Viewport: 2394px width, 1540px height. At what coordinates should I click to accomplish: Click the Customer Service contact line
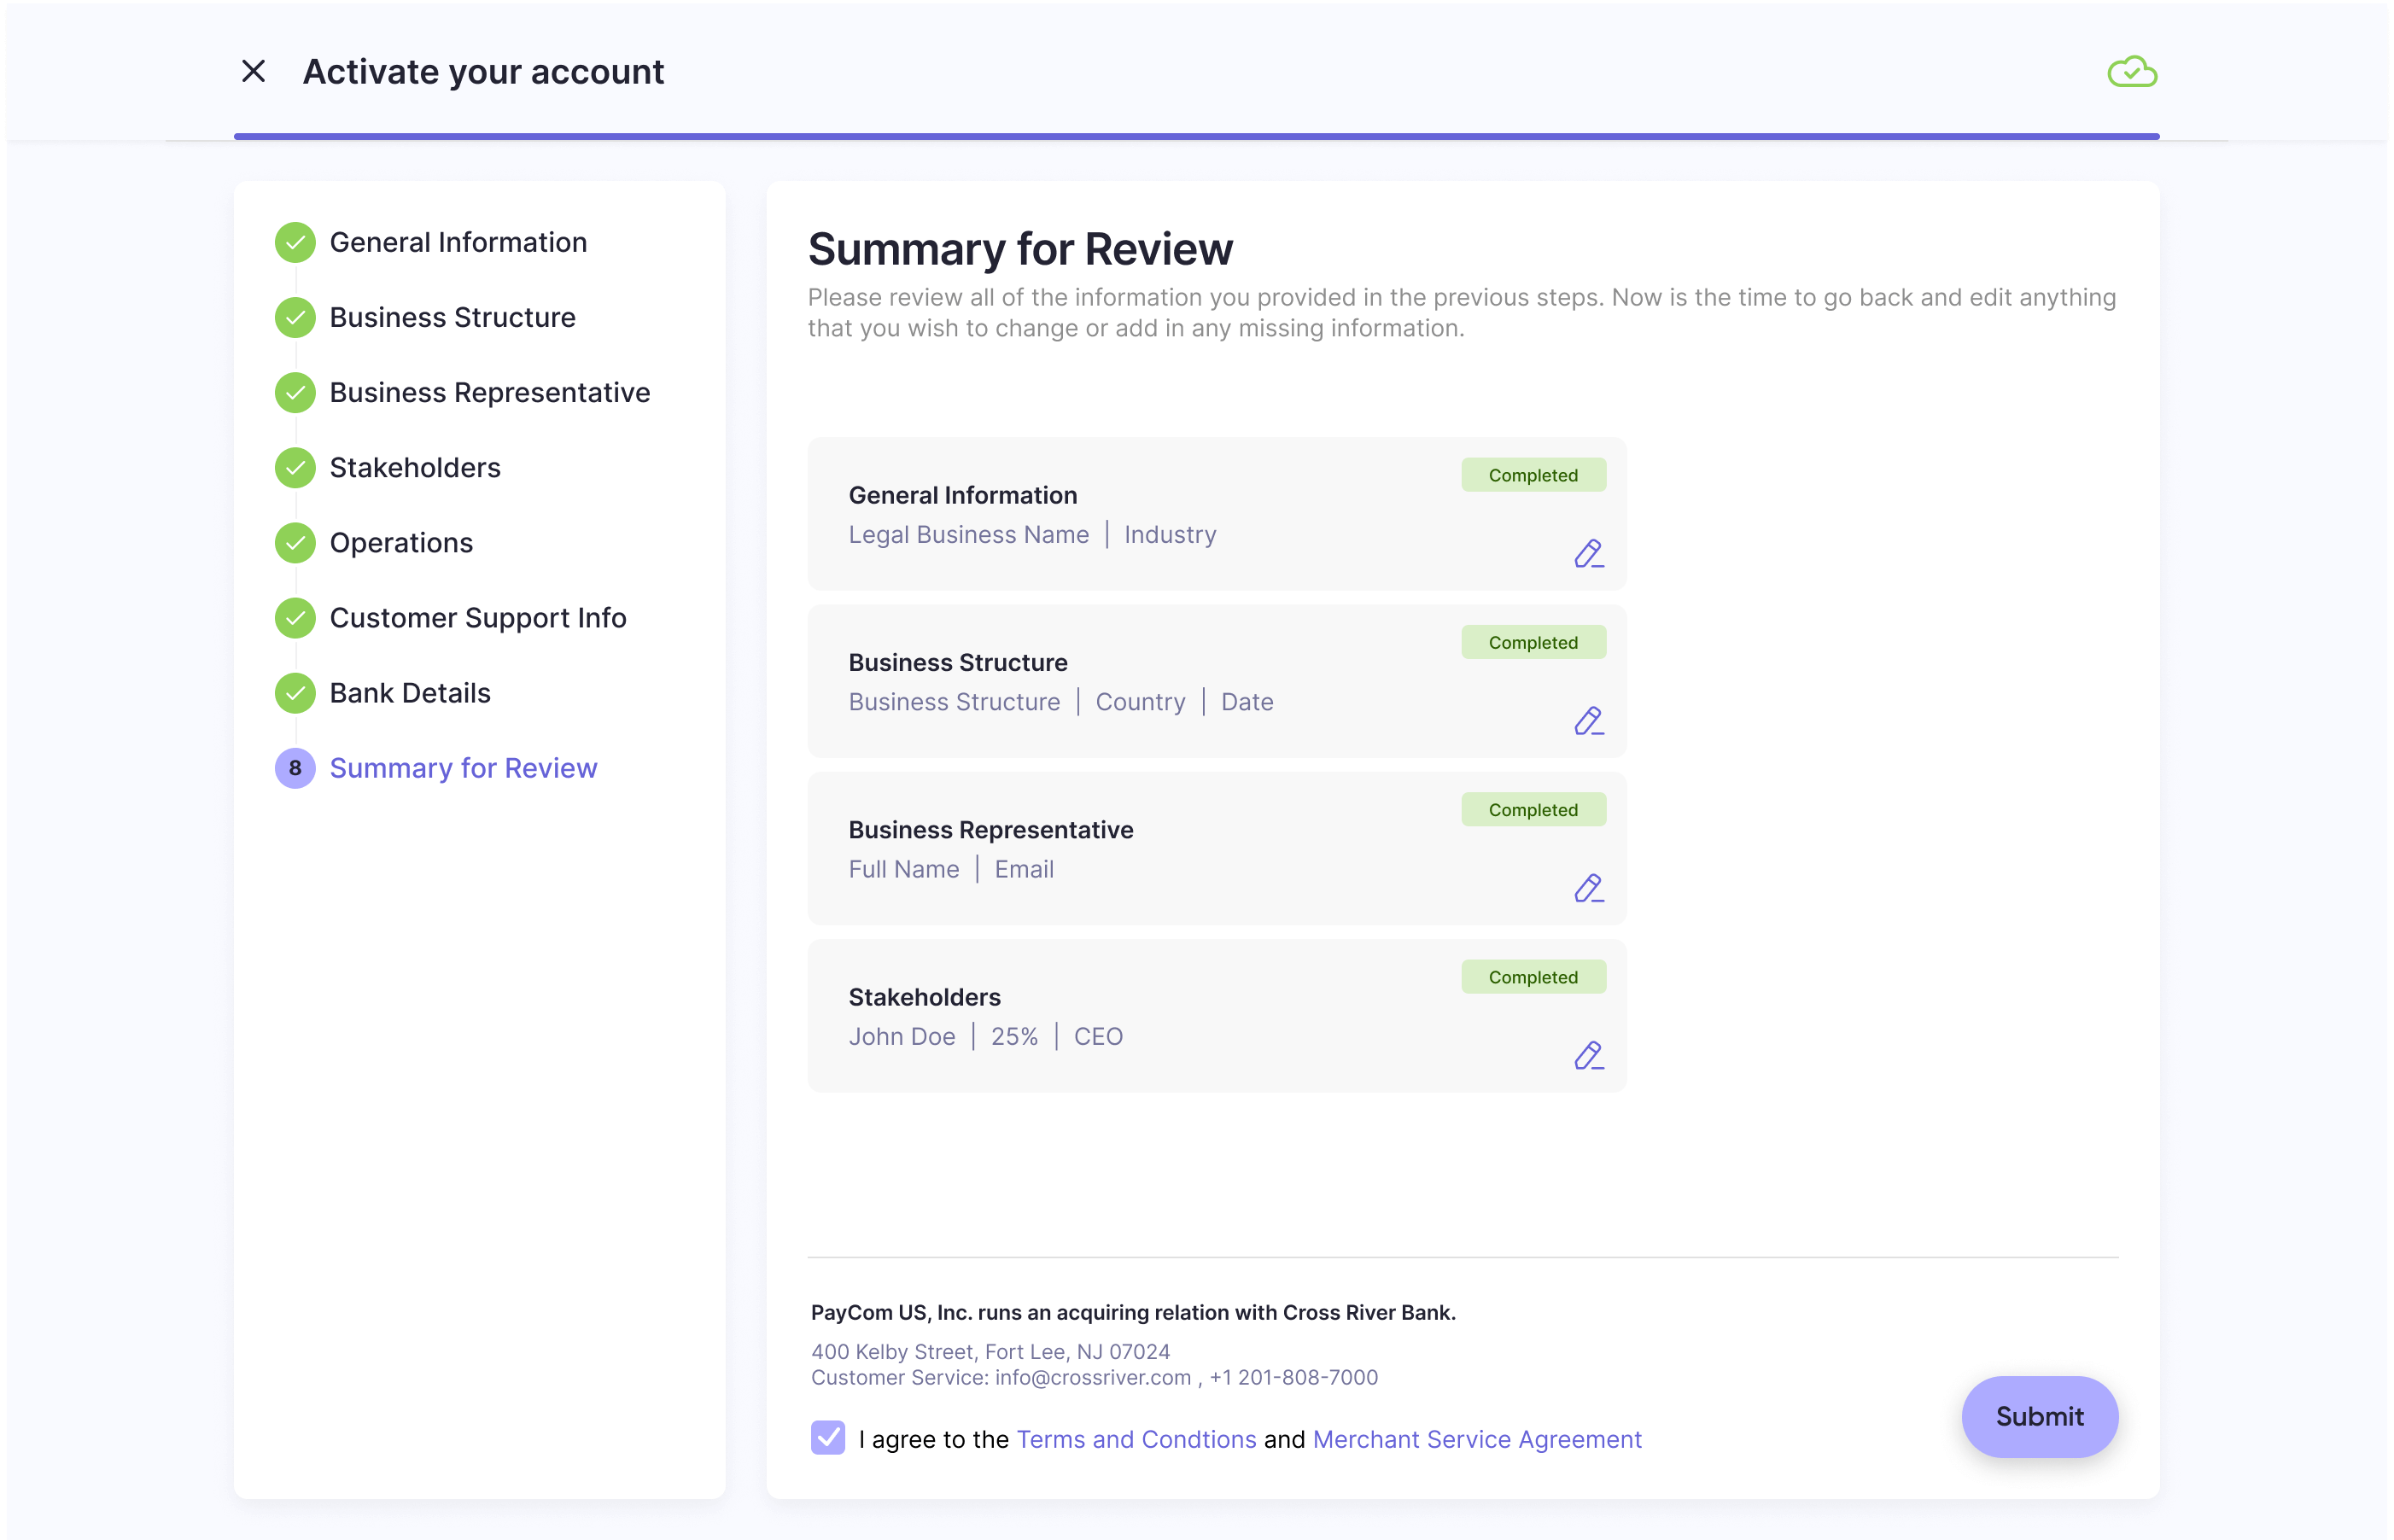[x=1094, y=1377]
